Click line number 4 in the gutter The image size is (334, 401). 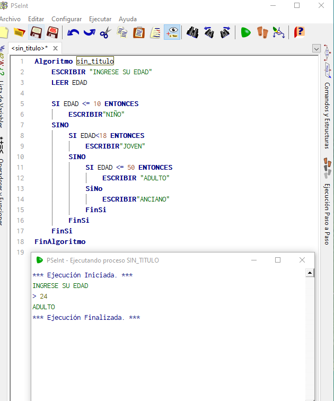click(x=22, y=93)
